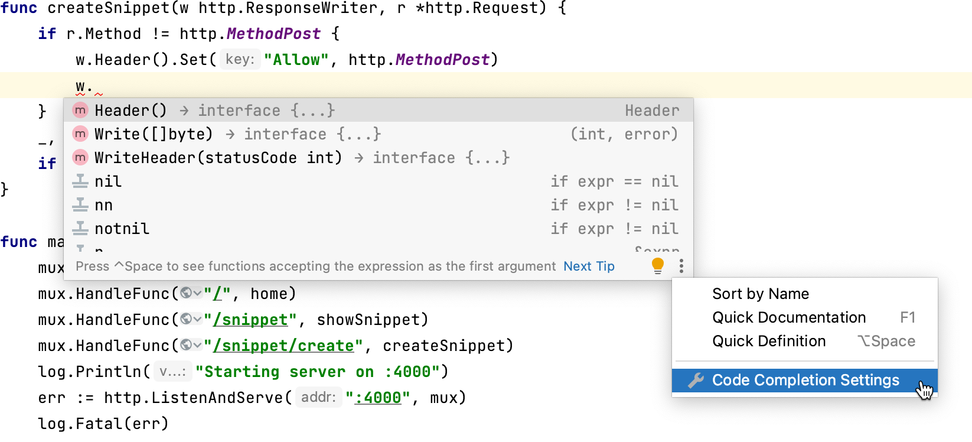Choose the WriteHeader(statusCode int) completion suggestion
The height and width of the screenshot is (442, 972).
click(x=218, y=158)
